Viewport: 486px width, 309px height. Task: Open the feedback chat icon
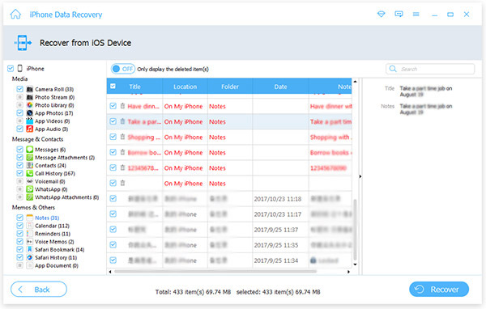[399, 15]
